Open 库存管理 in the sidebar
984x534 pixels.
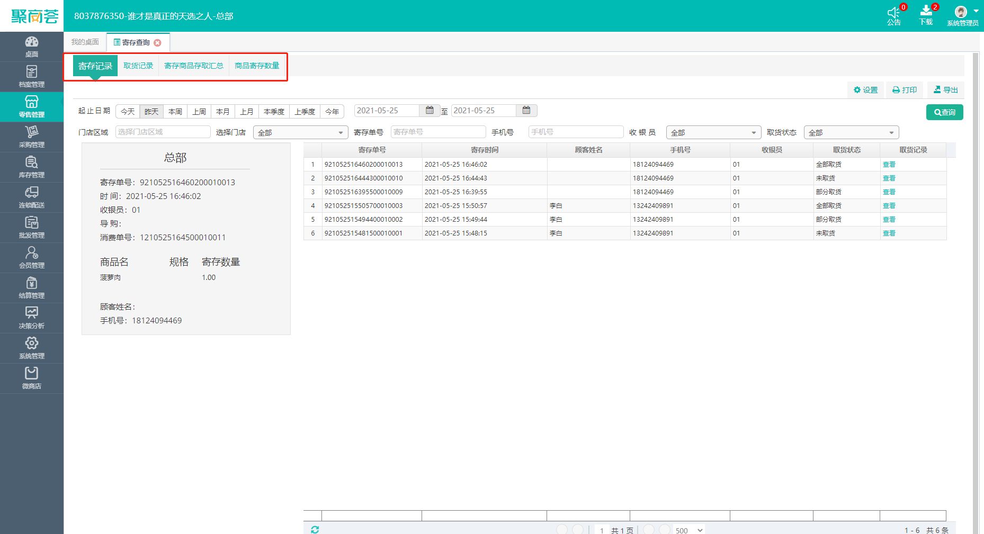[x=32, y=167]
